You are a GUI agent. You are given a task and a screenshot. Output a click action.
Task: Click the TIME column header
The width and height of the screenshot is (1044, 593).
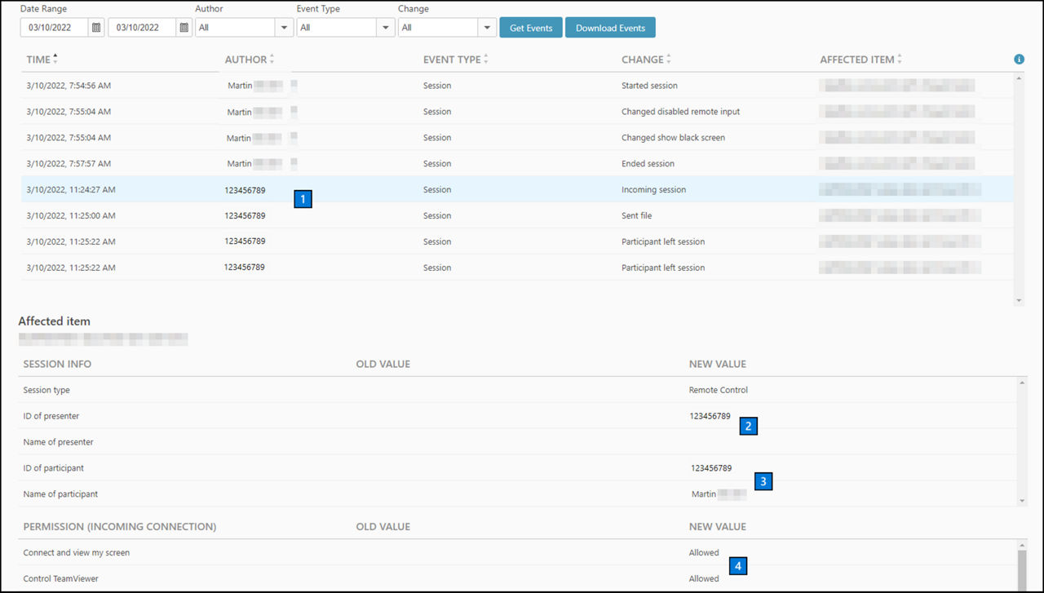click(x=38, y=60)
